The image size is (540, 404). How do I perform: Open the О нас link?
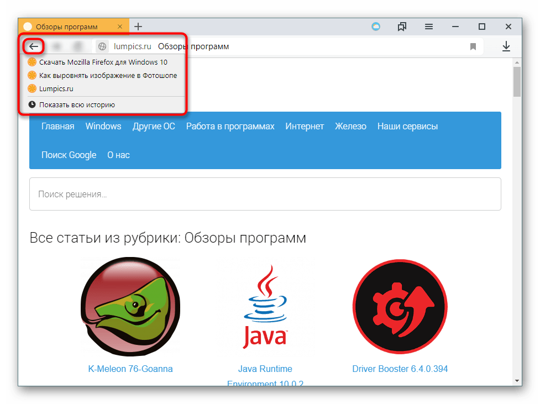(x=118, y=155)
